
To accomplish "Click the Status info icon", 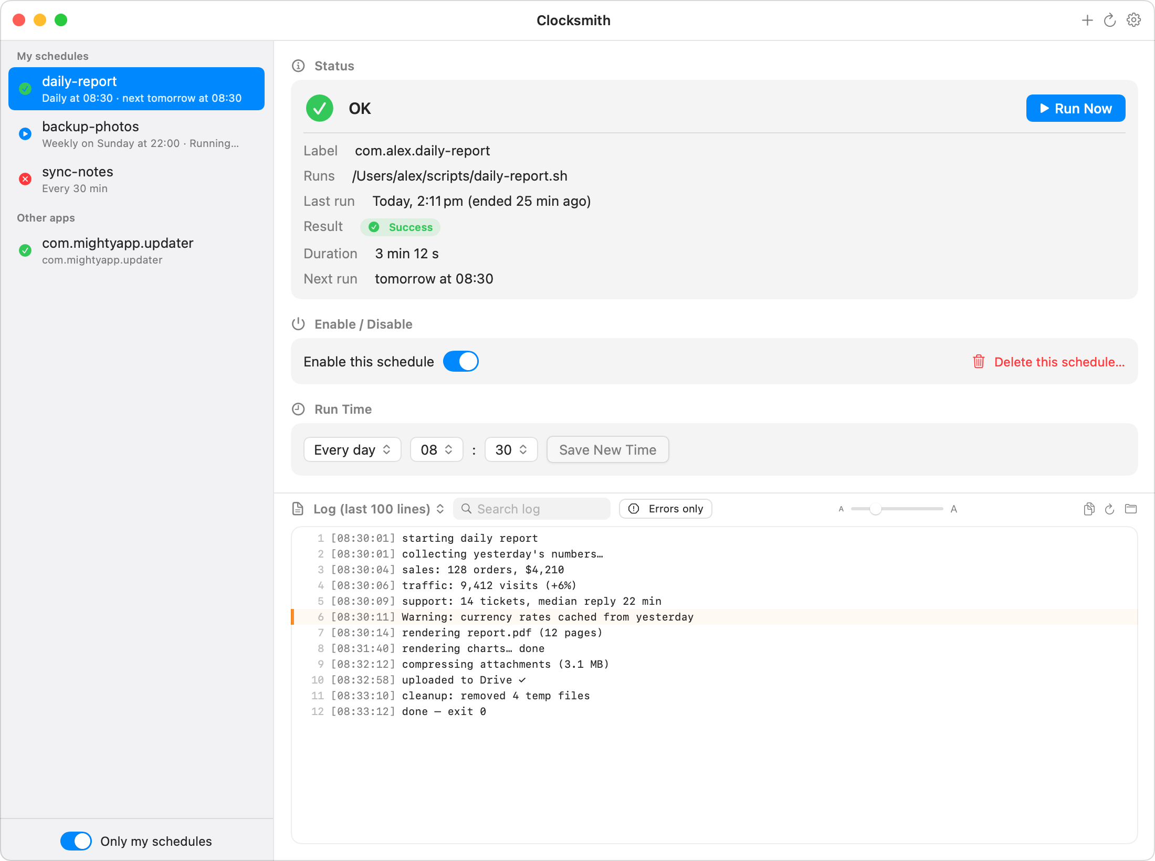I will pos(298,66).
